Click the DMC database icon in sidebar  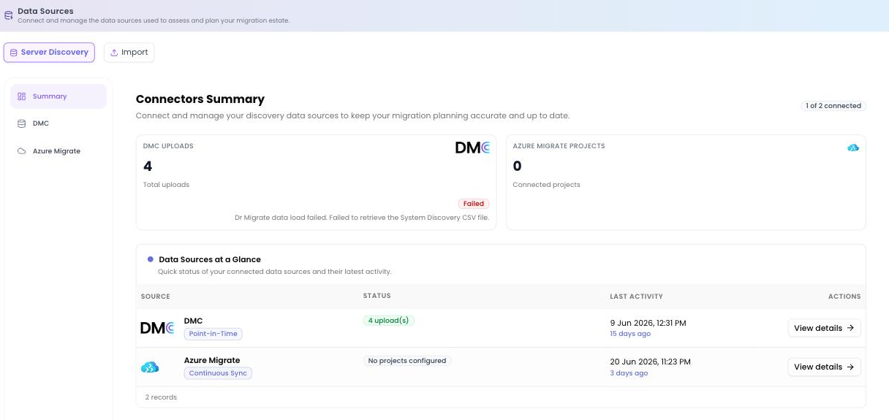click(21, 123)
